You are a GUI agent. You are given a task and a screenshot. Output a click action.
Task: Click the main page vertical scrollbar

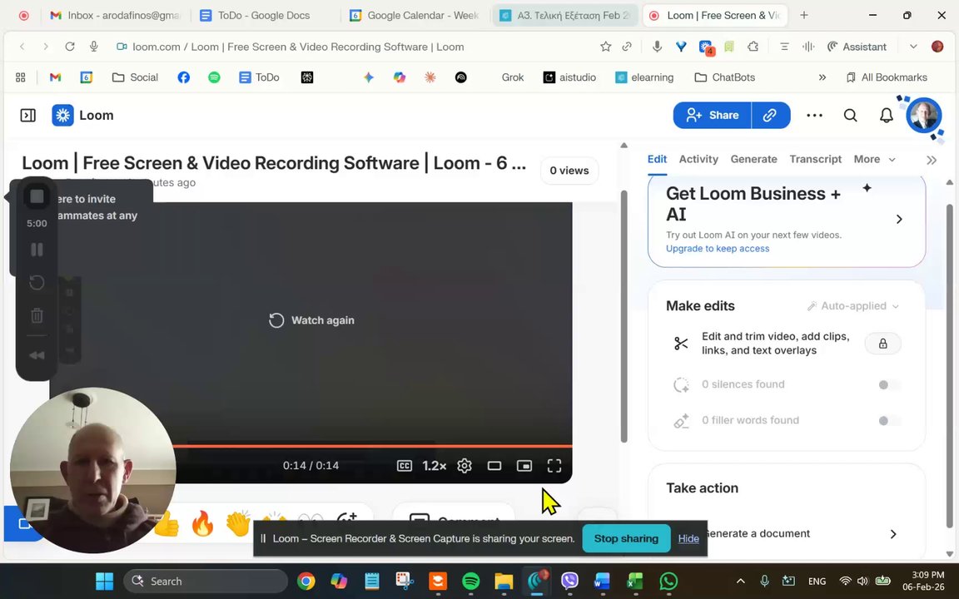pyautogui.click(x=624, y=316)
